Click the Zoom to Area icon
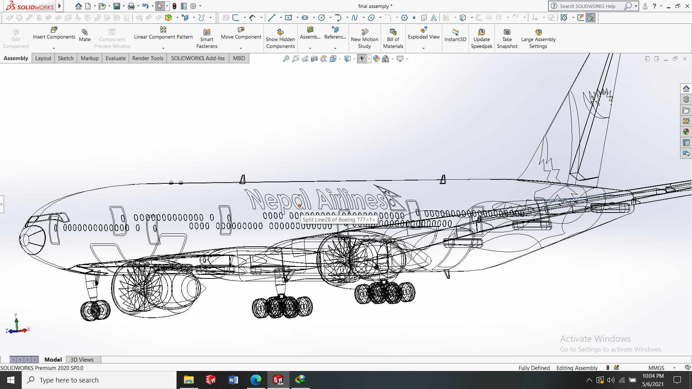 pos(296,59)
